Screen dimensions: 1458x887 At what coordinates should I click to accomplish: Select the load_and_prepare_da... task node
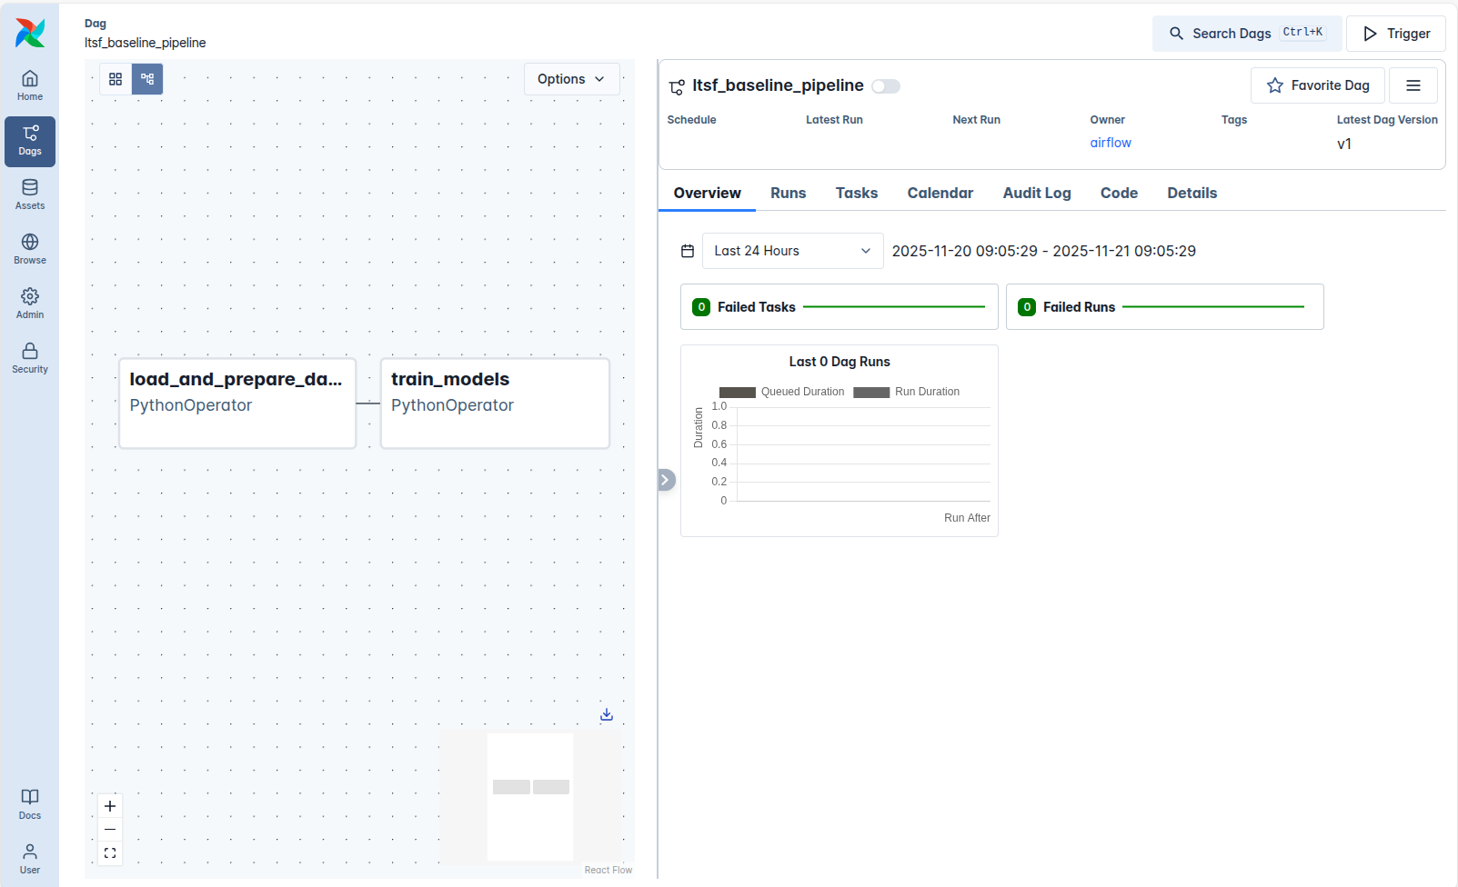pos(237,404)
